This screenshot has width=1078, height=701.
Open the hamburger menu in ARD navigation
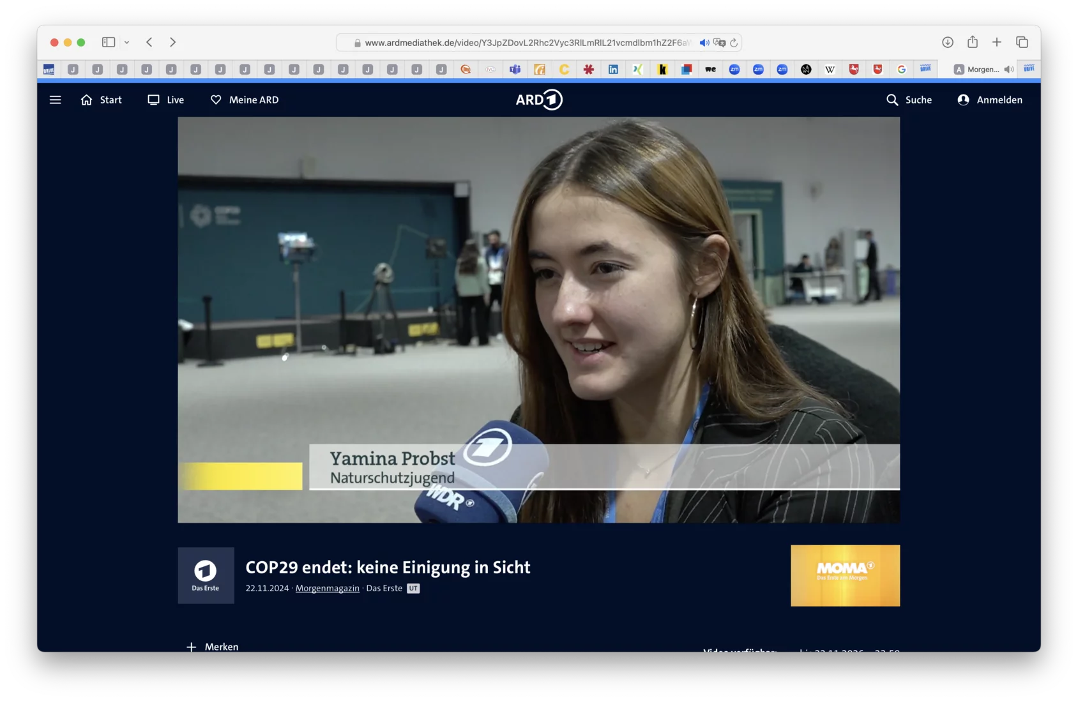[56, 100]
